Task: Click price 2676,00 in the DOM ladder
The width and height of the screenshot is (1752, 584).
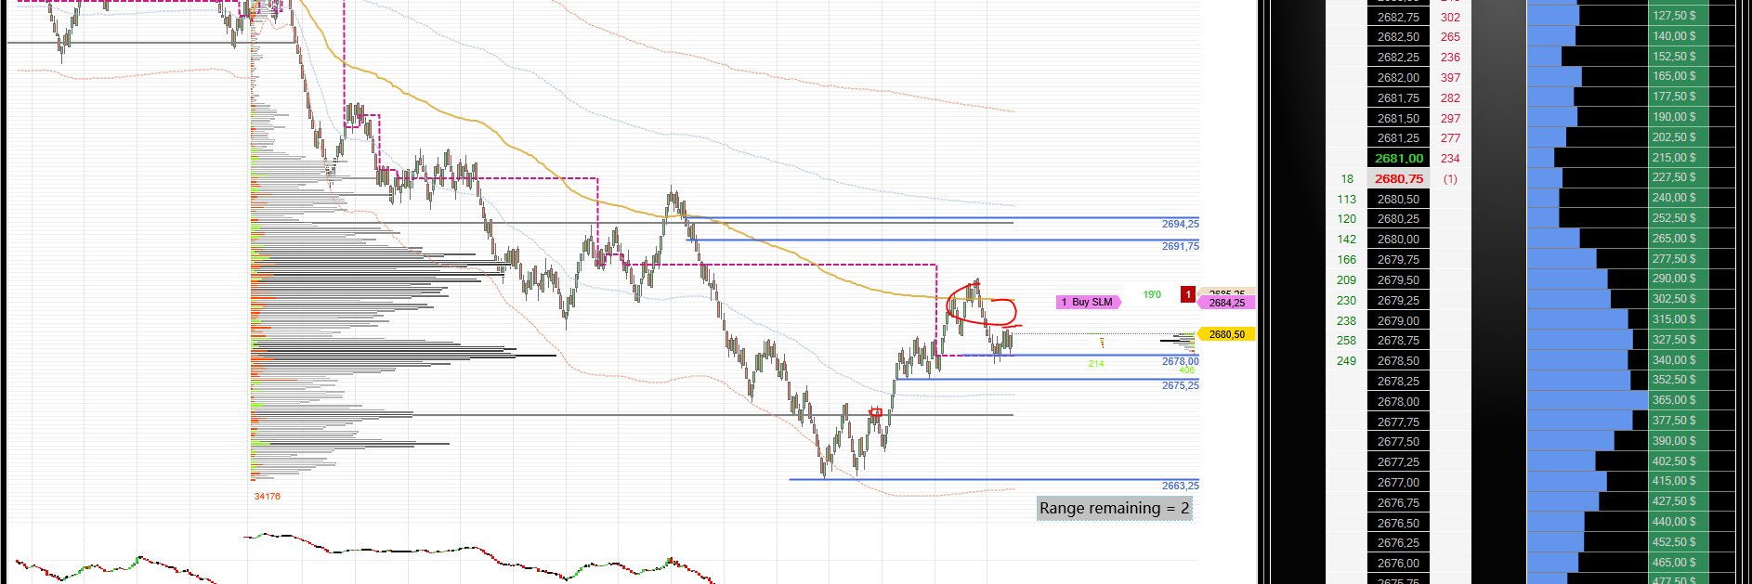Action: point(1398,564)
